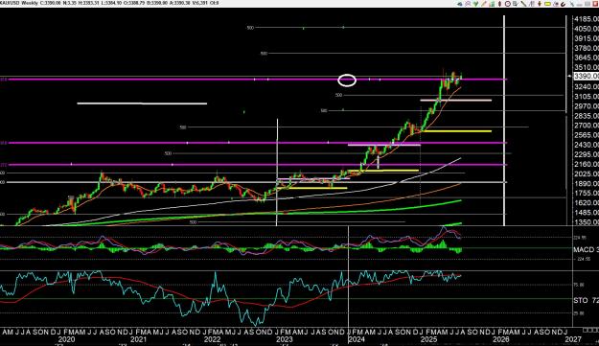Click the 2160.00 price axis label
This screenshot has height=346, width=599.
click(x=586, y=164)
